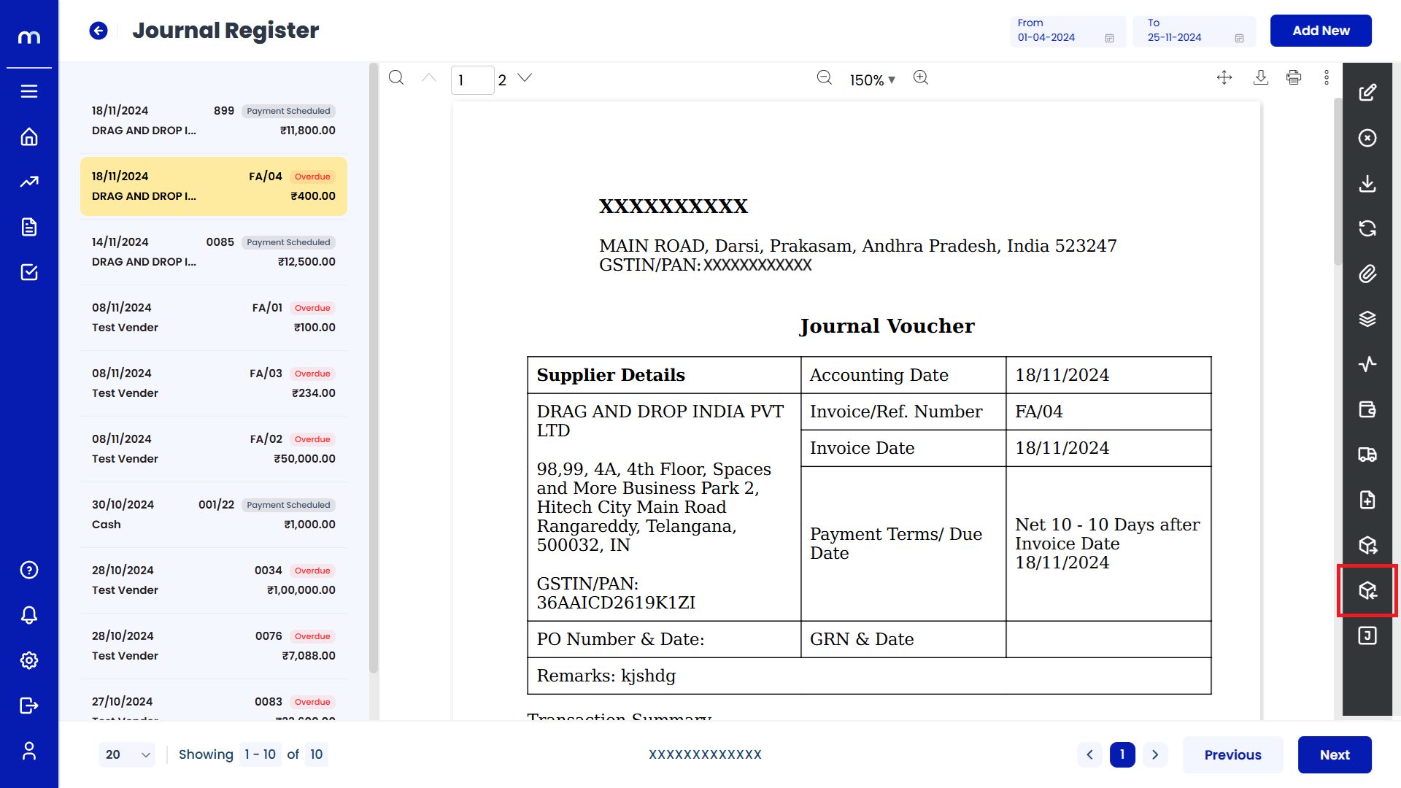Open the From date picker field
Image resolution: width=1401 pixels, height=788 pixels.
pyautogui.click(x=1066, y=31)
